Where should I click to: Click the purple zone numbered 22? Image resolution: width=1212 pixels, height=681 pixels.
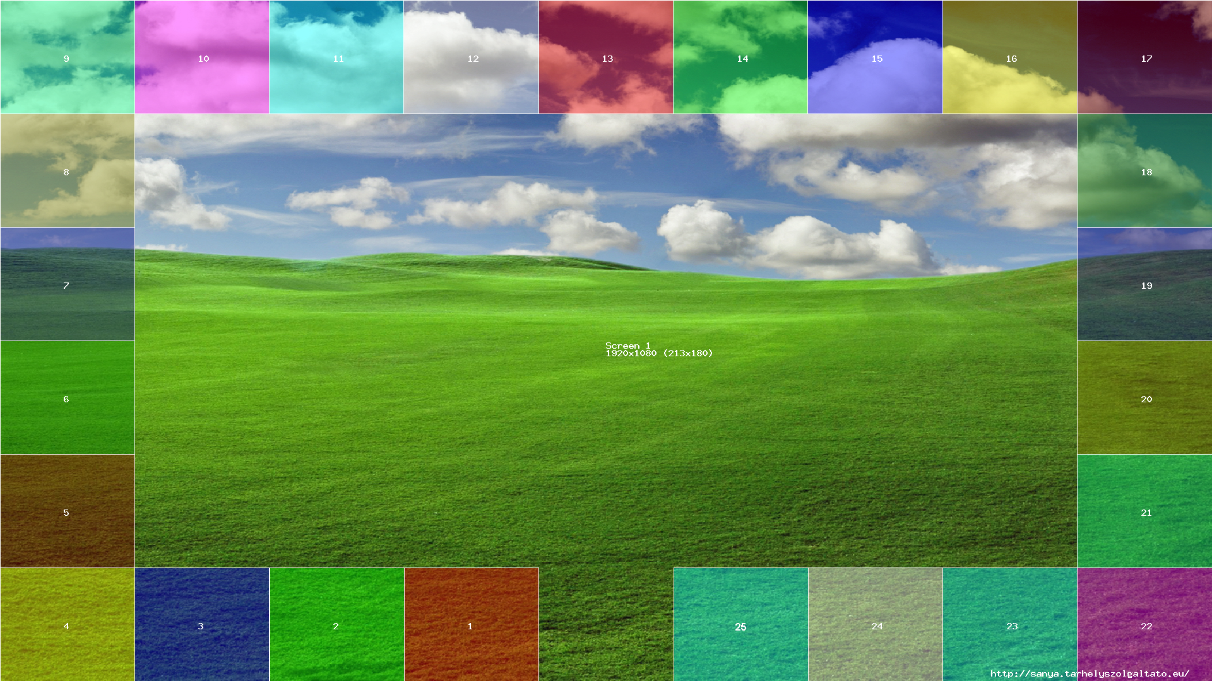[1144, 625]
